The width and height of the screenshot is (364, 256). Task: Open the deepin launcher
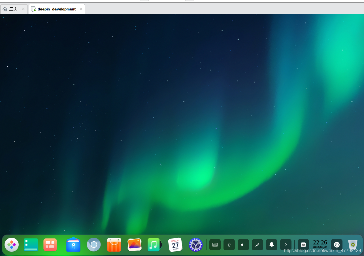point(12,245)
